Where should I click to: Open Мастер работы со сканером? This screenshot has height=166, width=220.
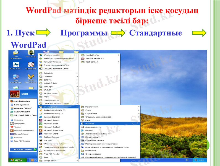[x=110, y=157]
